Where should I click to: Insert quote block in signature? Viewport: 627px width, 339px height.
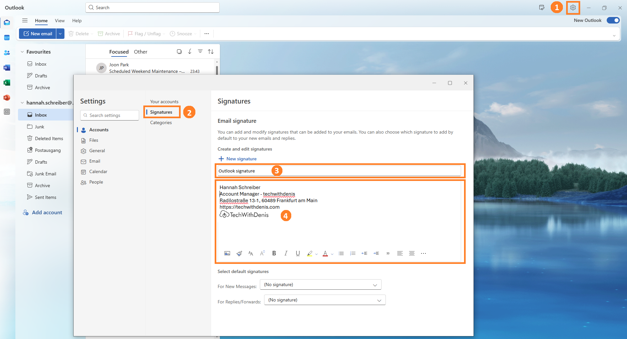pos(388,253)
